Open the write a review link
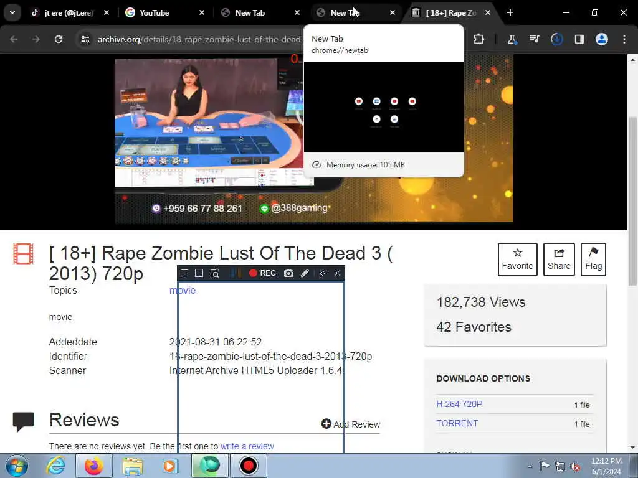 247,446
